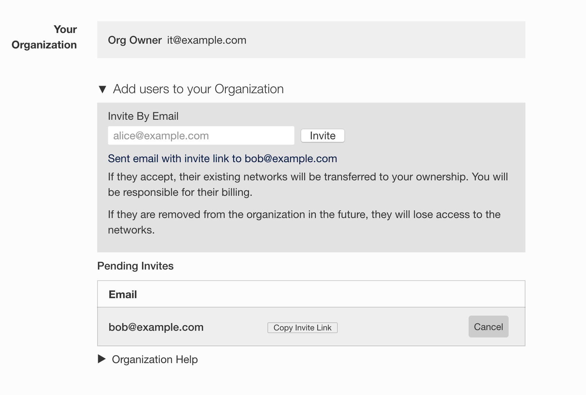The width and height of the screenshot is (586, 395).
Task: Click the Invite button
Action: pos(322,135)
